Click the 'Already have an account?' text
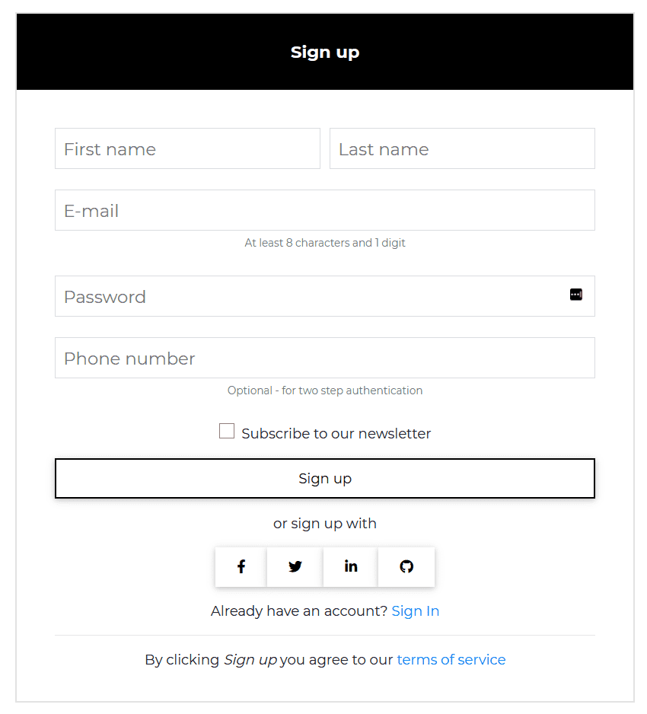The image size is (647, 714). (299, 611)
